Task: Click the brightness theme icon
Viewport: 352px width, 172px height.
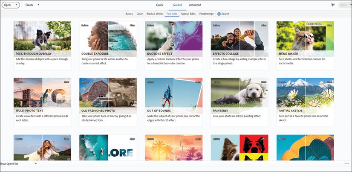Action: tap(333, 5)
